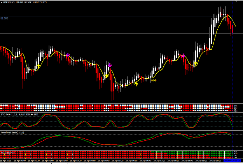Image resolution: width=243 pixels, height=164 pixels.
Task: Click the leftmost yellow up arrow signal
Action: tap(38, 66)
